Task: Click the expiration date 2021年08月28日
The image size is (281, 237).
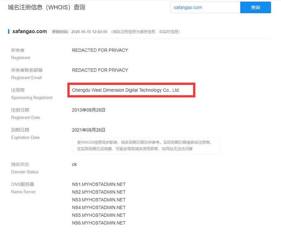Action: click(x=89, y=130)
